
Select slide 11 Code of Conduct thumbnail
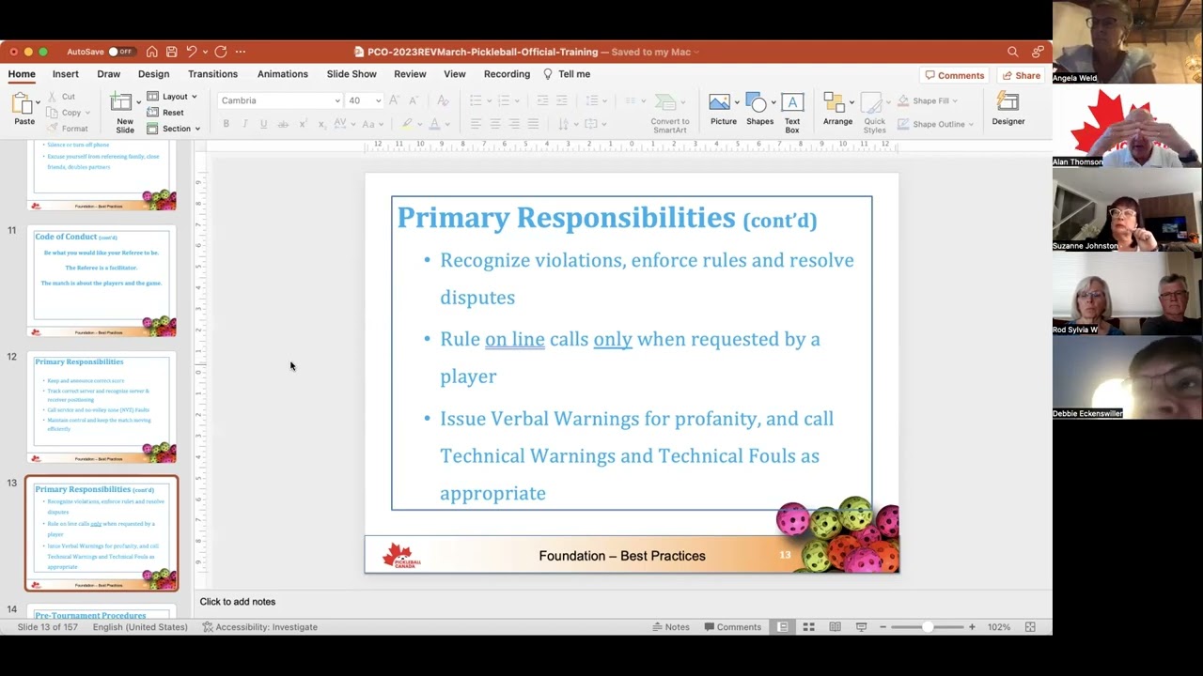click(102, 282)
